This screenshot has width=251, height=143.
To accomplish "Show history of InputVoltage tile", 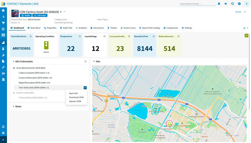I will (x=104, y=36).
